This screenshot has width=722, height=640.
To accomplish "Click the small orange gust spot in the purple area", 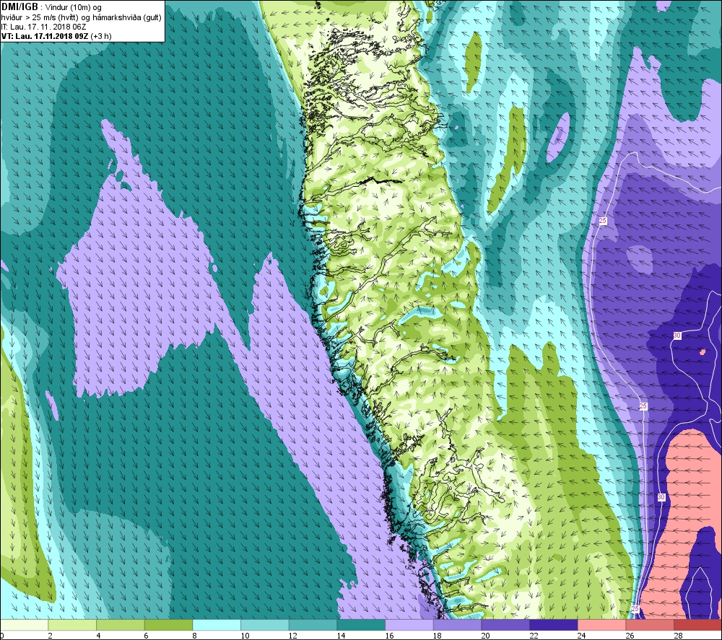I will click(703, 352).
